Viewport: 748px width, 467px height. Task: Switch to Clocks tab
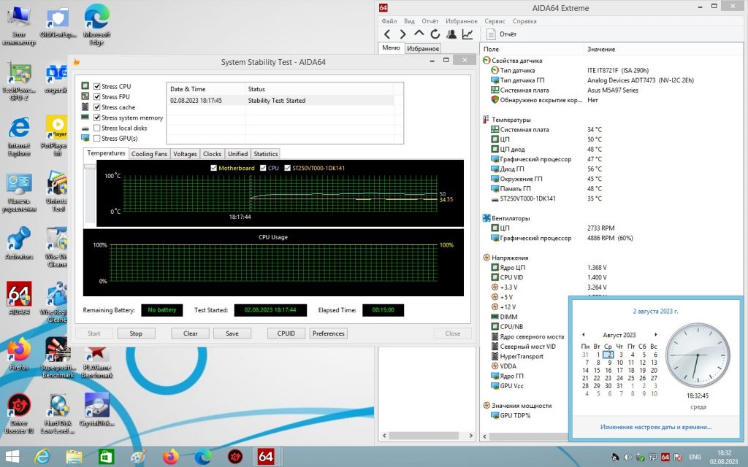pyautogui.click(x=212, y=154)
